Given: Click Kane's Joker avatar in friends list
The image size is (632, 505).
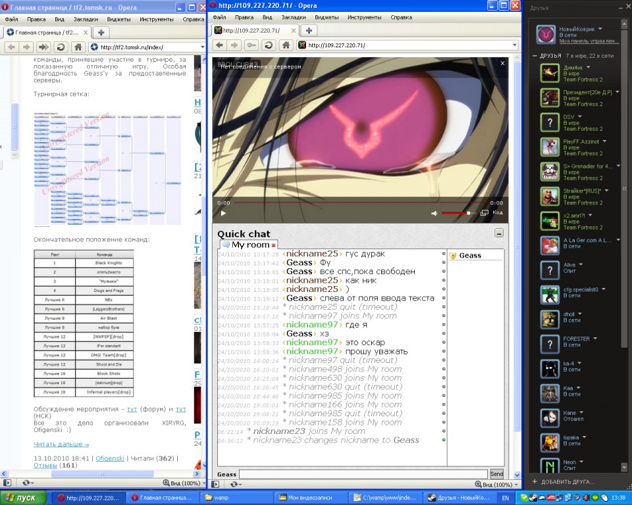Looking at the screenshot, I should pos(550,418).
